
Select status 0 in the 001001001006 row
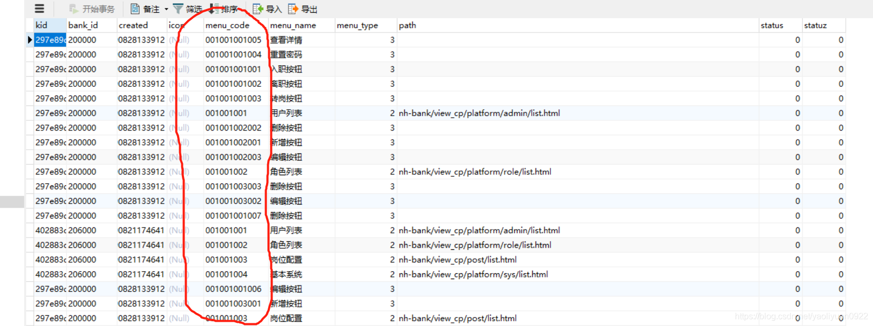click(x=780, y=289)
